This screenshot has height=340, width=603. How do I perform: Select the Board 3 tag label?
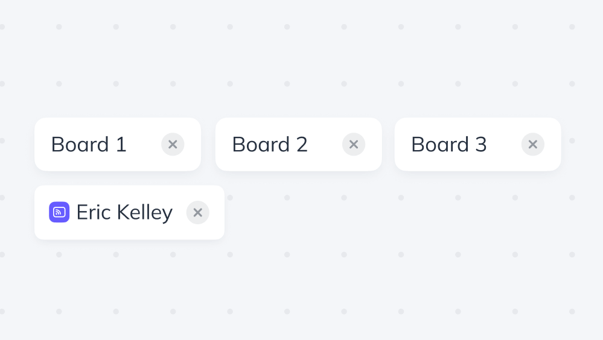pyautogui.click(x=449, y=145)
